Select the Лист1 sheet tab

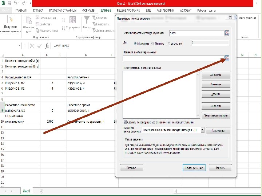[x=27, y=191]
